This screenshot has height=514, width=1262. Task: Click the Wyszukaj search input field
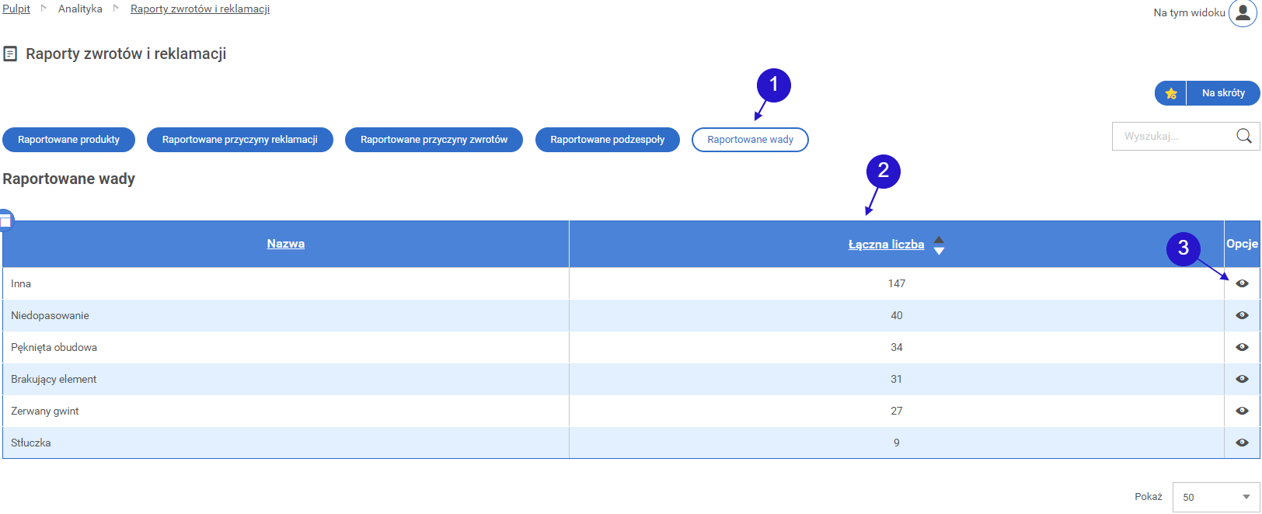[1173, 136]
